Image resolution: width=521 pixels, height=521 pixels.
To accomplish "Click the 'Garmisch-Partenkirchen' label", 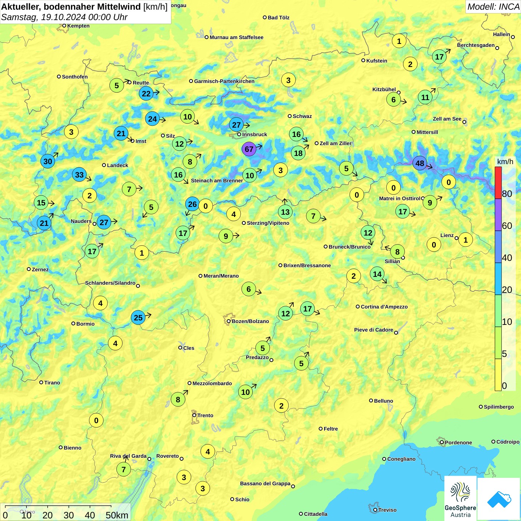I will pos(224,81).
